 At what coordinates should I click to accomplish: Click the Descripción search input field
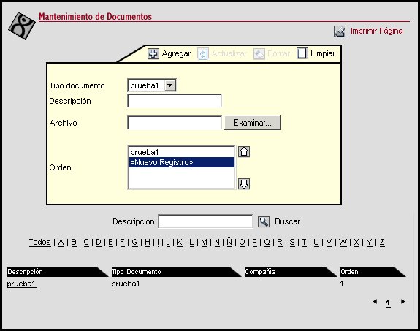205,221
